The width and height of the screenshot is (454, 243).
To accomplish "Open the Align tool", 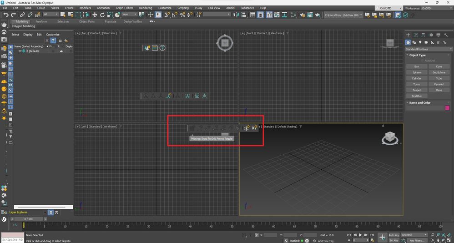I will tap(244, 15).
